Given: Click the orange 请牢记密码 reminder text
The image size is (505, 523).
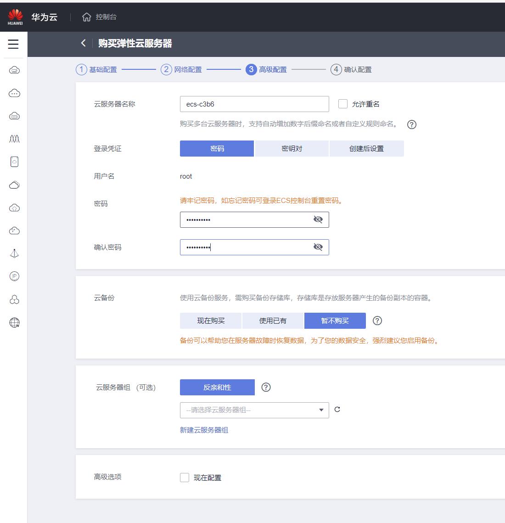Looking at the screenshot, I should [262, 201].
